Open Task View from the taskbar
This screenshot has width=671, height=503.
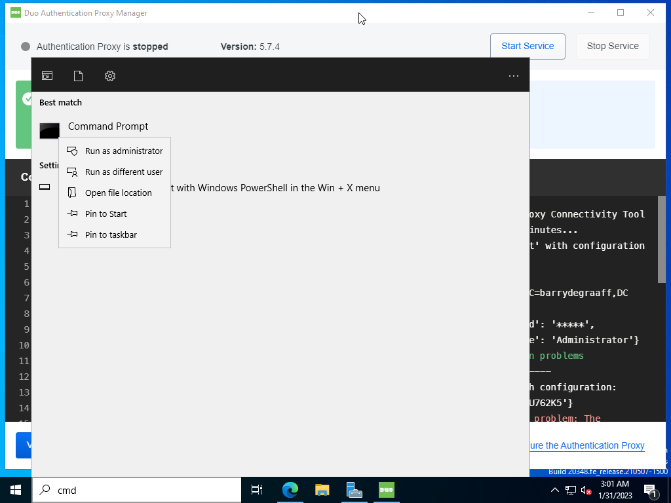tap(257, 490)
